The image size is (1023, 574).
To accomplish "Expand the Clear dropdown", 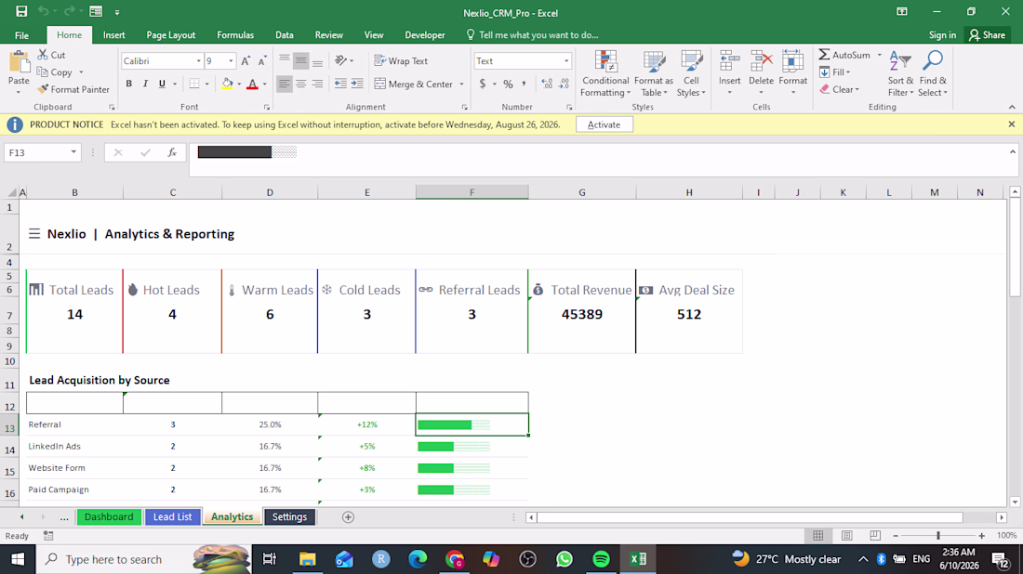I will (x=857, y=90).
